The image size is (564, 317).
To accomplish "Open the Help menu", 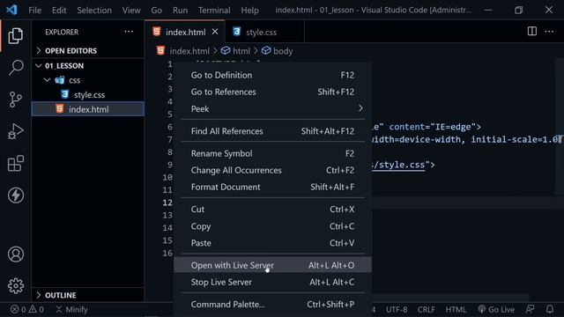I will (249, 10).
